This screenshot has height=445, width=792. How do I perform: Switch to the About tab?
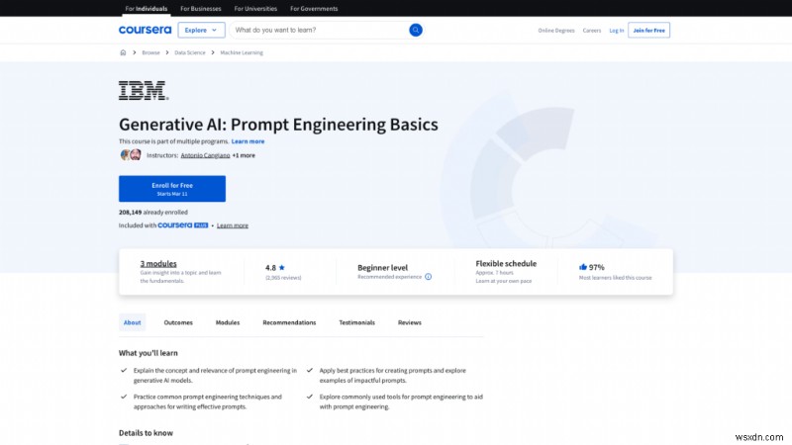pyautogui.click(x=133, y=322)
